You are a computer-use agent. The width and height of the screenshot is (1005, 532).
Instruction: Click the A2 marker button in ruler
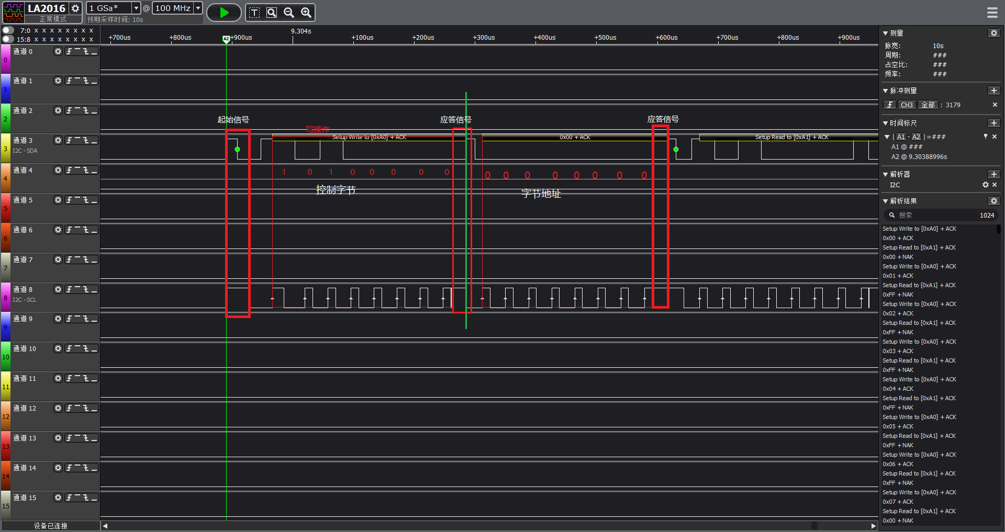(917, 137)
